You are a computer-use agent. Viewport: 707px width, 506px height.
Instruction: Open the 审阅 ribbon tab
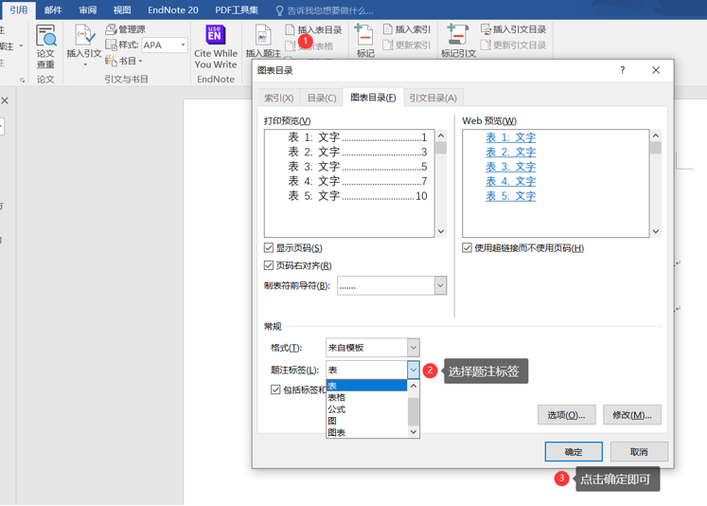click(87, 9)
